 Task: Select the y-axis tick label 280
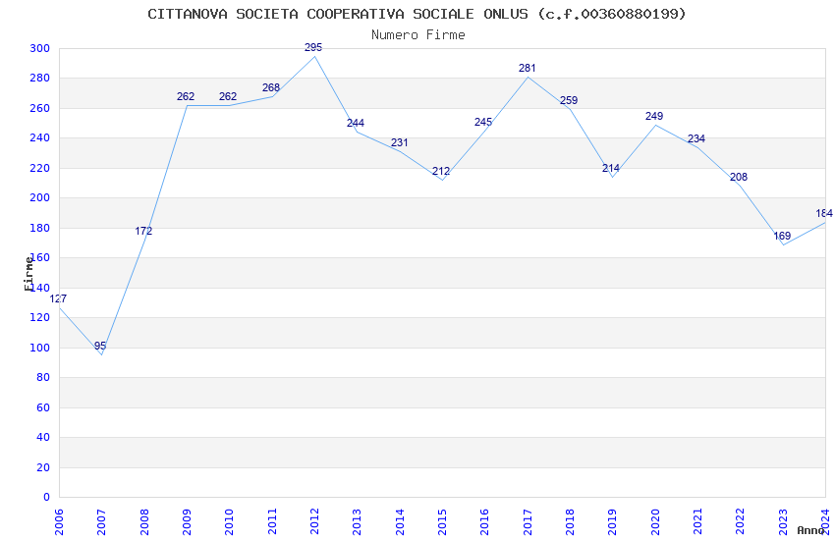pyautogui.click(x=40, y=79)
